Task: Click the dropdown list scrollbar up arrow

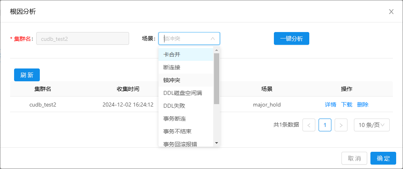Action: pyautogui.click(x=216, y=50)
